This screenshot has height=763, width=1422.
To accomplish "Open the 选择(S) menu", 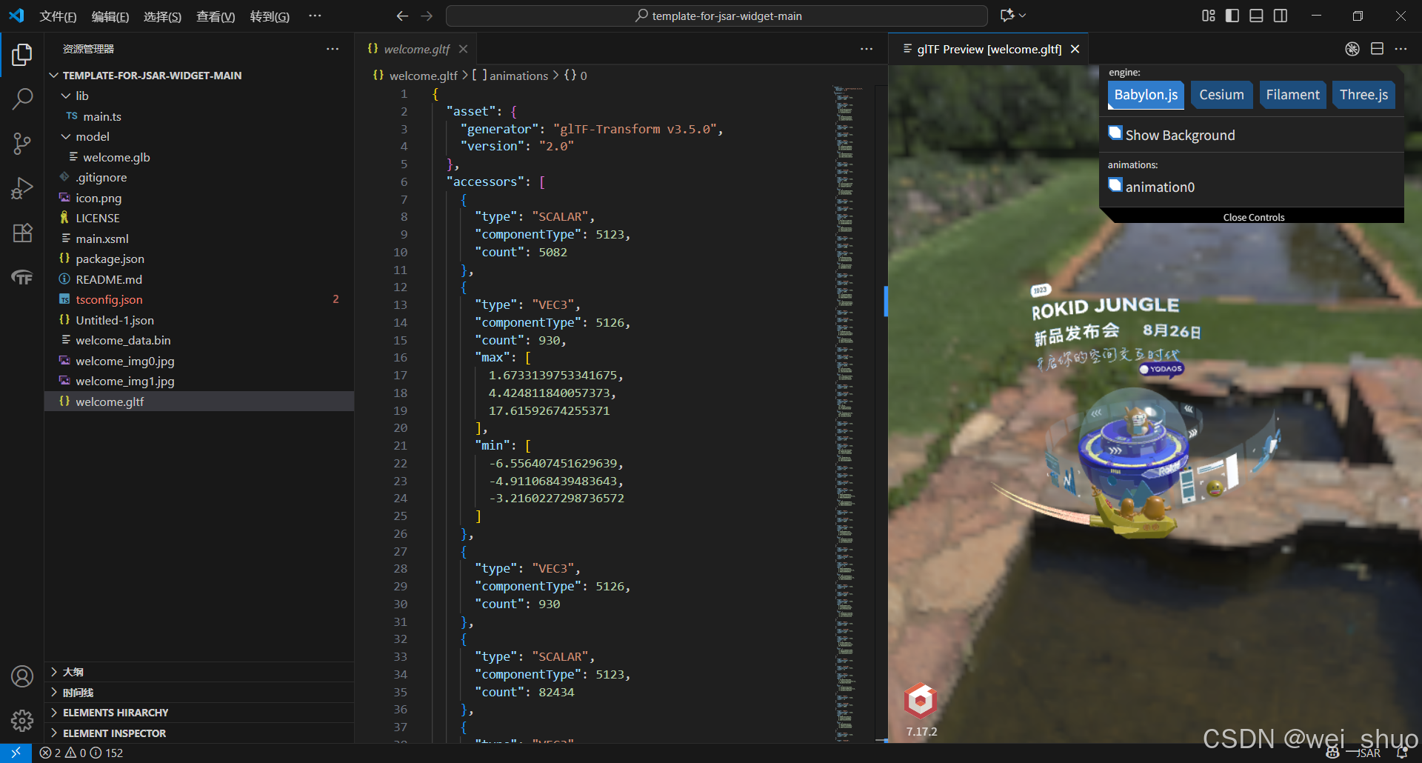I will [162, 16].
